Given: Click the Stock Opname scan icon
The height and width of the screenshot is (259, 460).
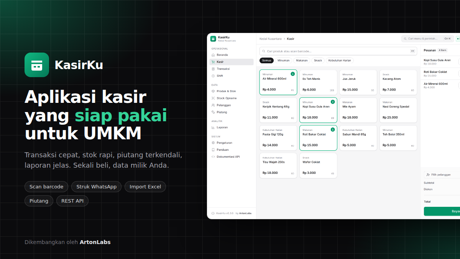Looking at the screenshot, I should pos(213,98).
